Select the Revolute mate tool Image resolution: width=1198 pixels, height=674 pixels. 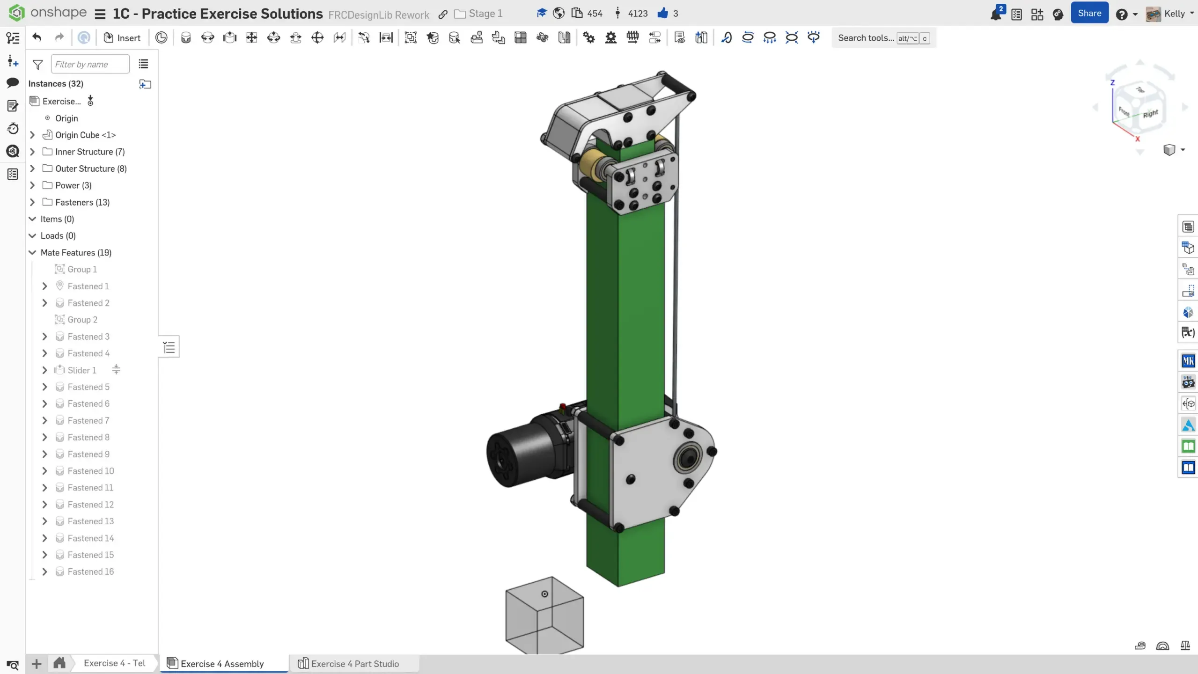coord(207,37)
